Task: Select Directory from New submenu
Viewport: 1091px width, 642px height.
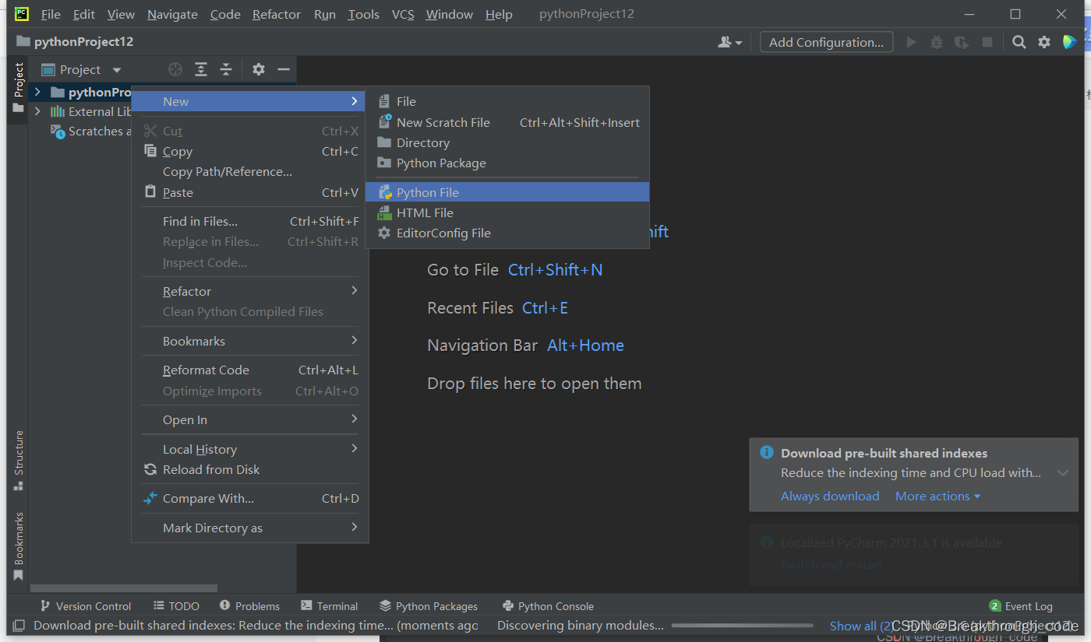Action: pyautogui.click(x=507, y=142)
